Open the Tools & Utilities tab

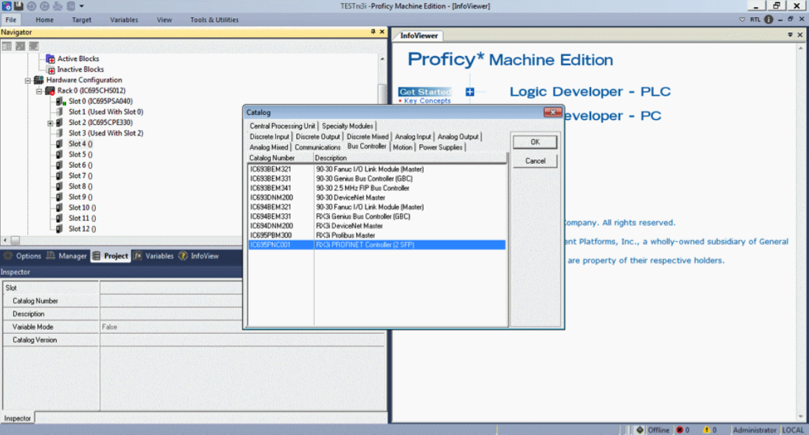pos(214,19)
